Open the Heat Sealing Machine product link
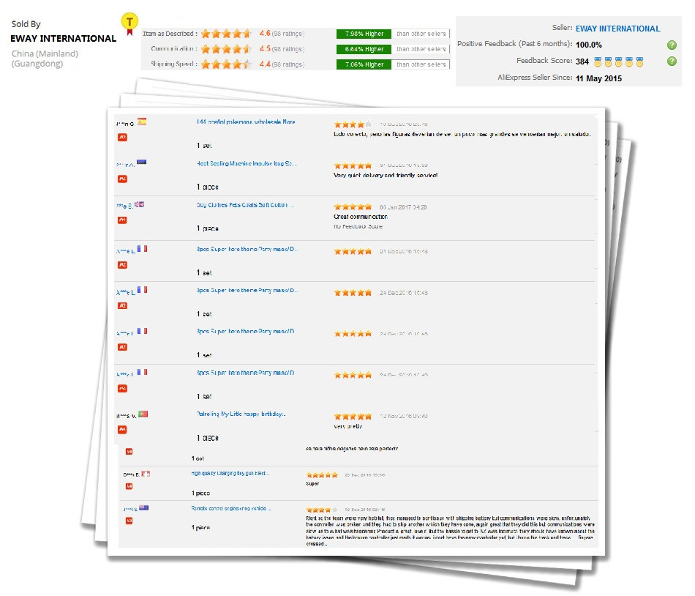This screenshot has width=695, height=596. click(x=247, y=163)
